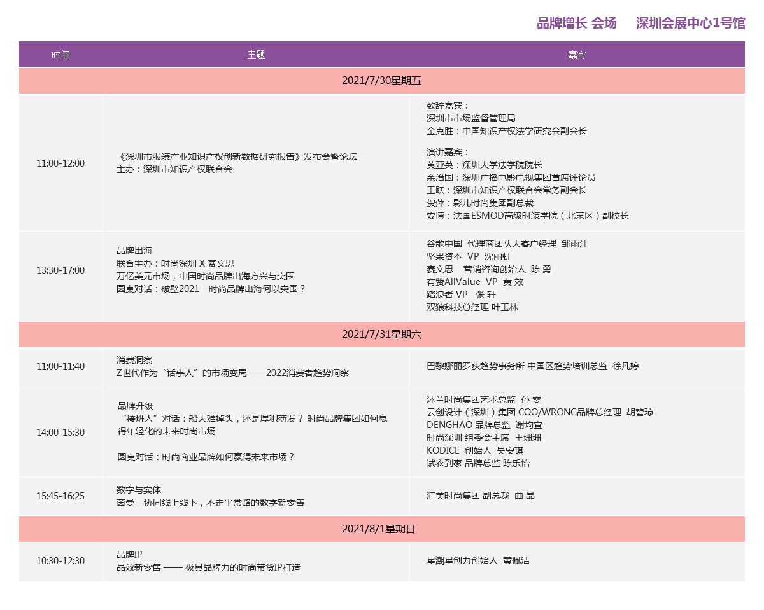
Task: Click the 品牌出海 topic heading
Action: coord(134,251)
